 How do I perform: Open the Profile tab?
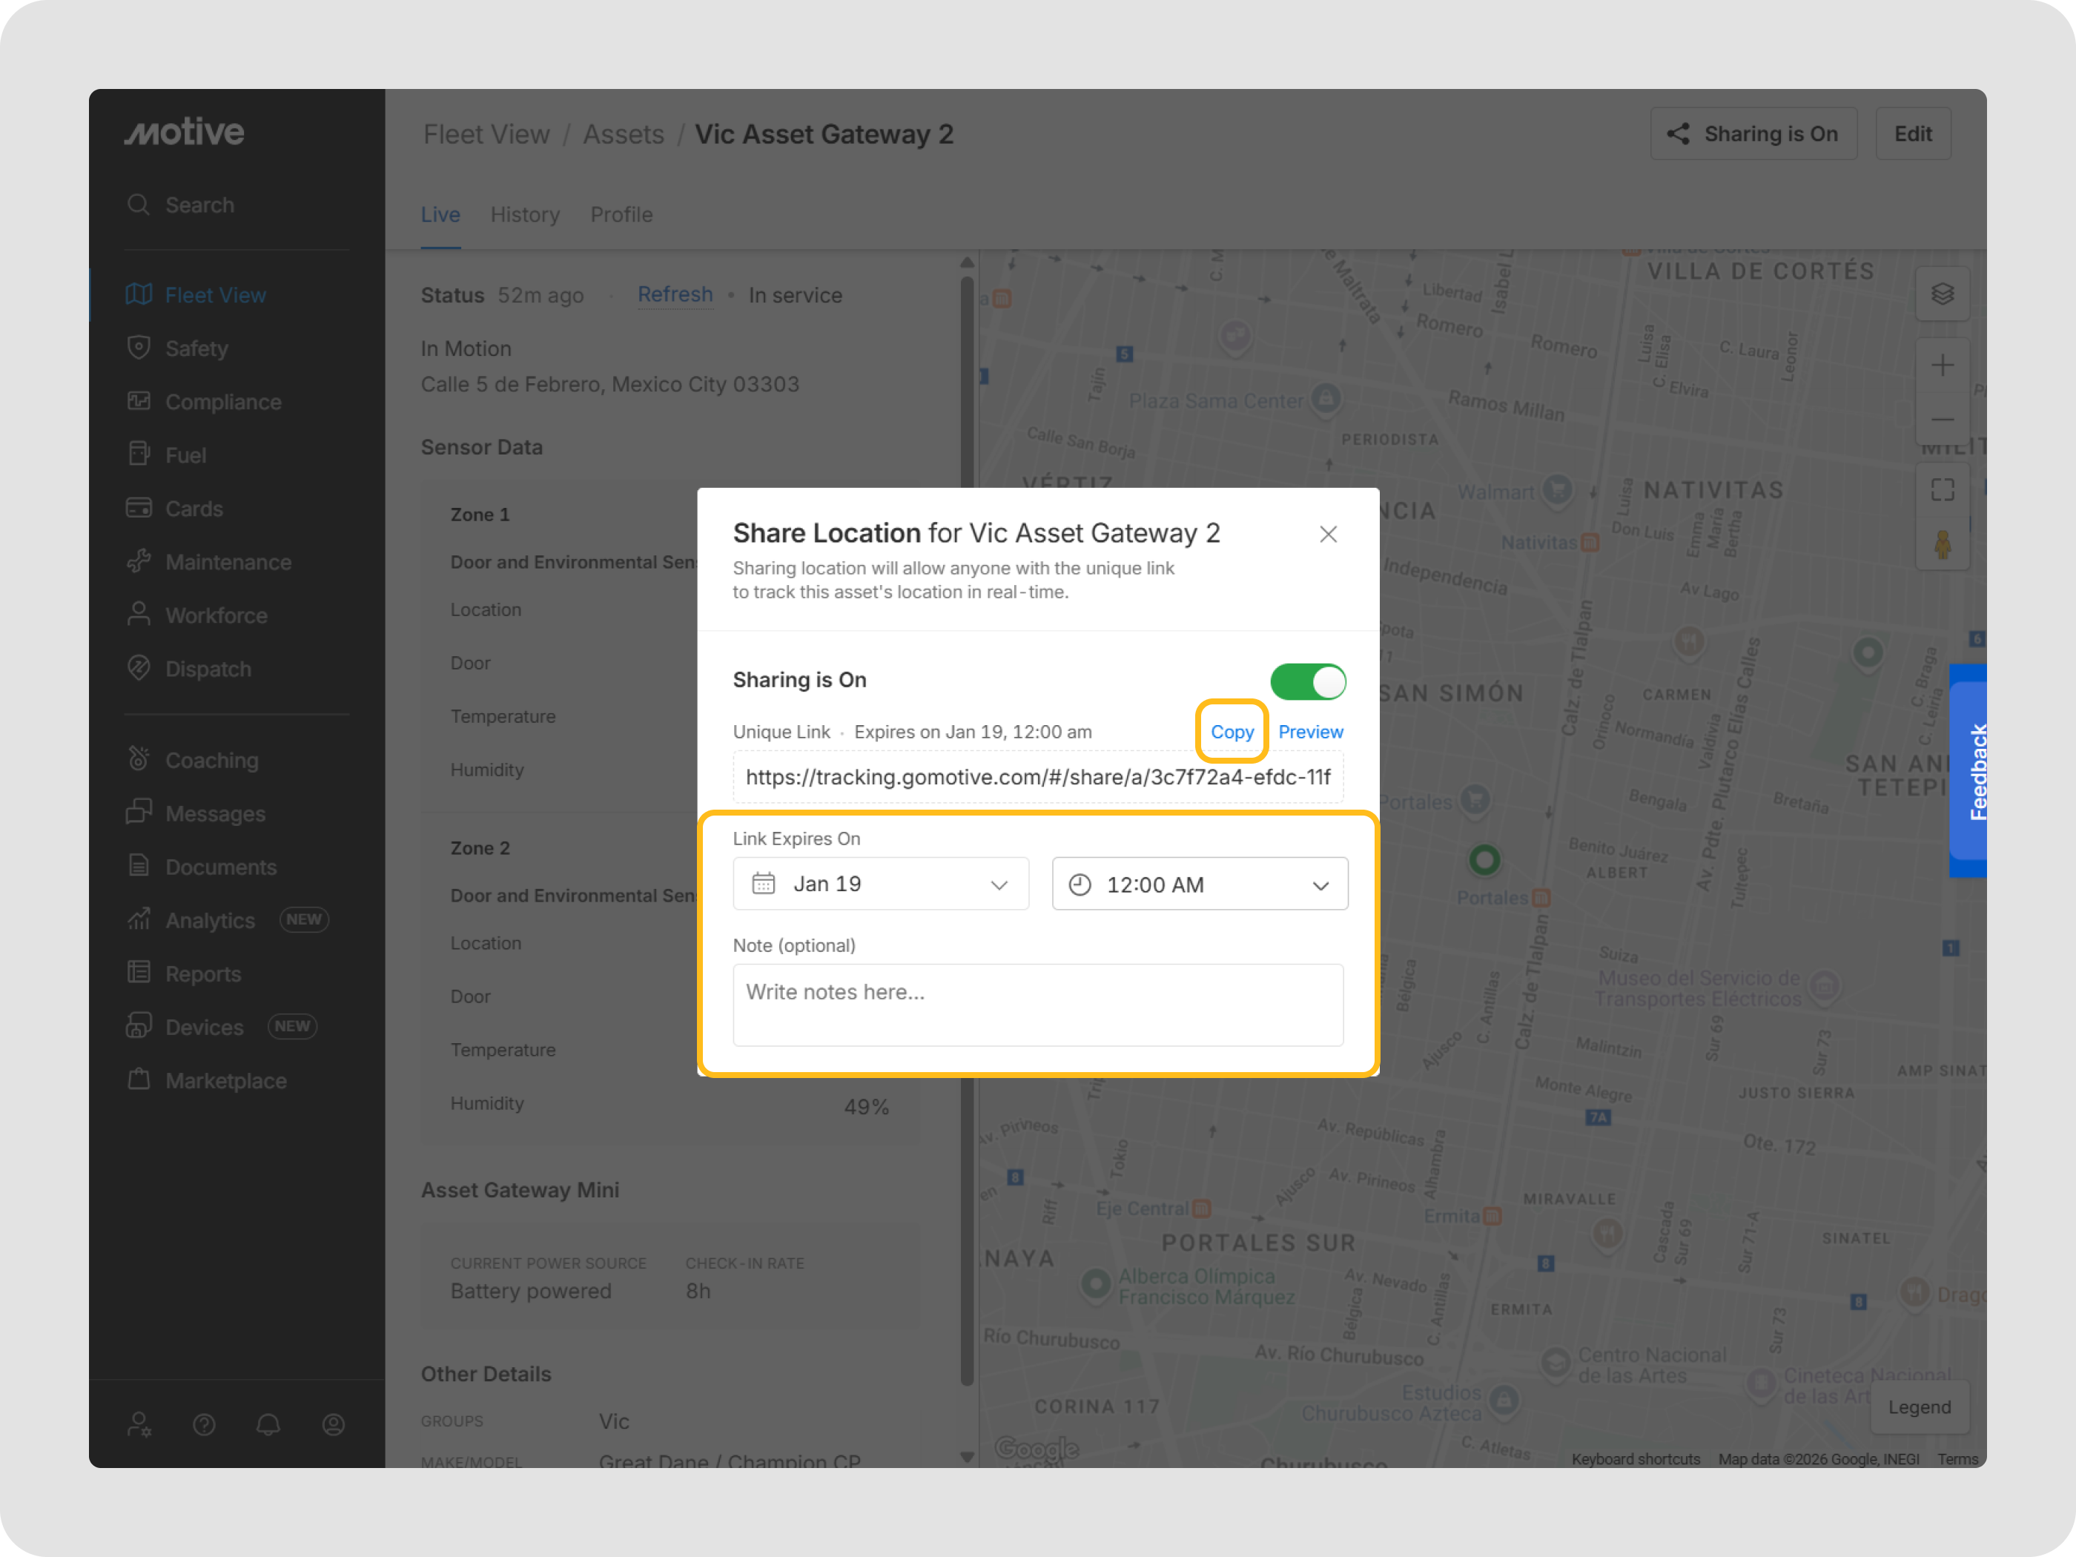pyautogui.click(x=621, y=215)
